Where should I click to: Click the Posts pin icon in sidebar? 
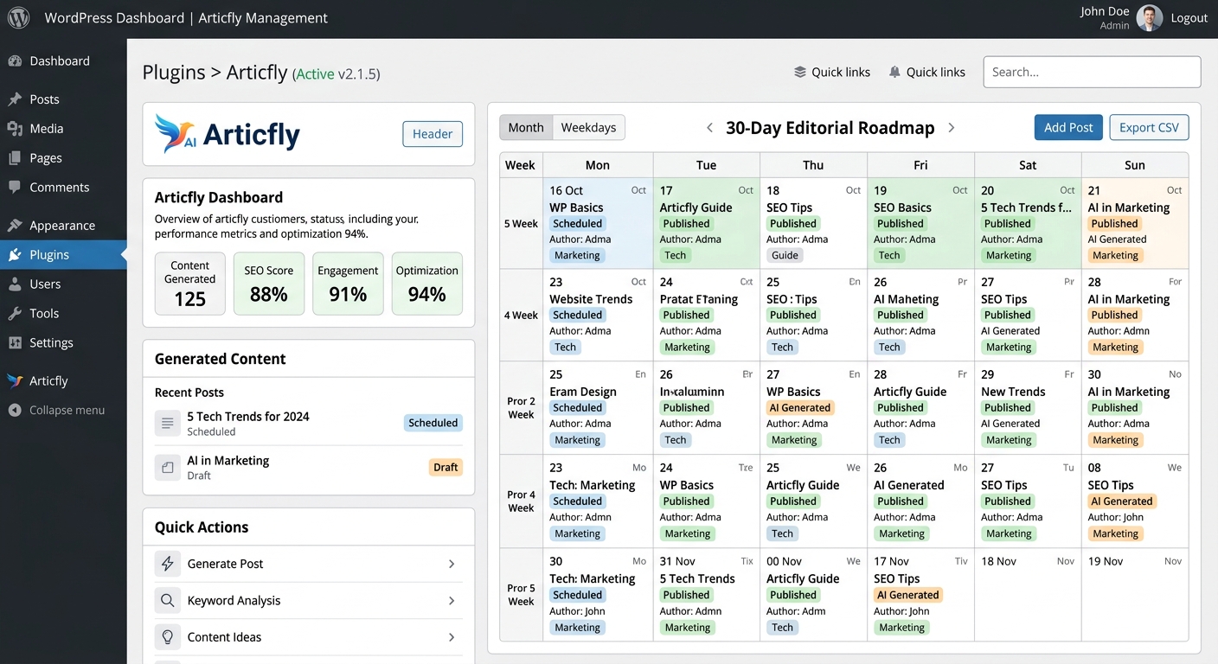(x=15, y=99)
